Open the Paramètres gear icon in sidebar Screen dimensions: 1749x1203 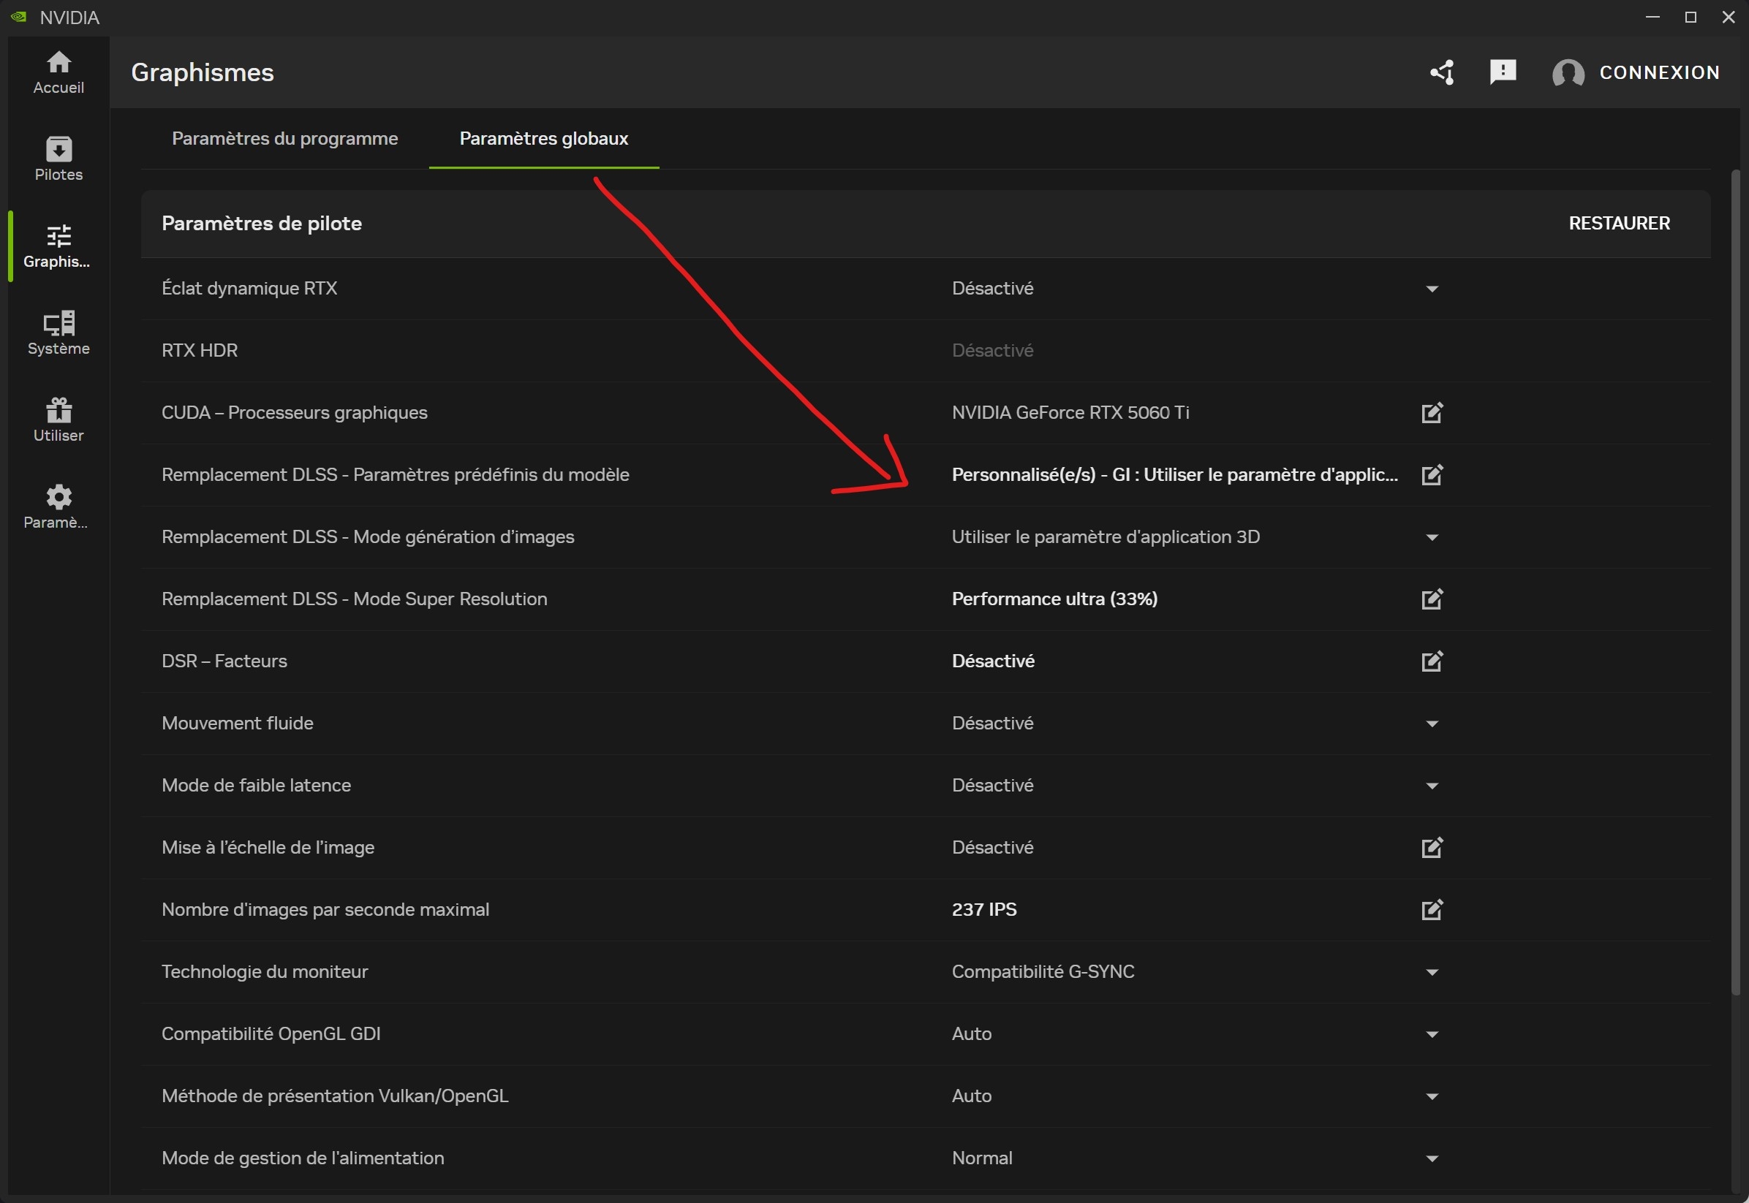coord(58,506)
